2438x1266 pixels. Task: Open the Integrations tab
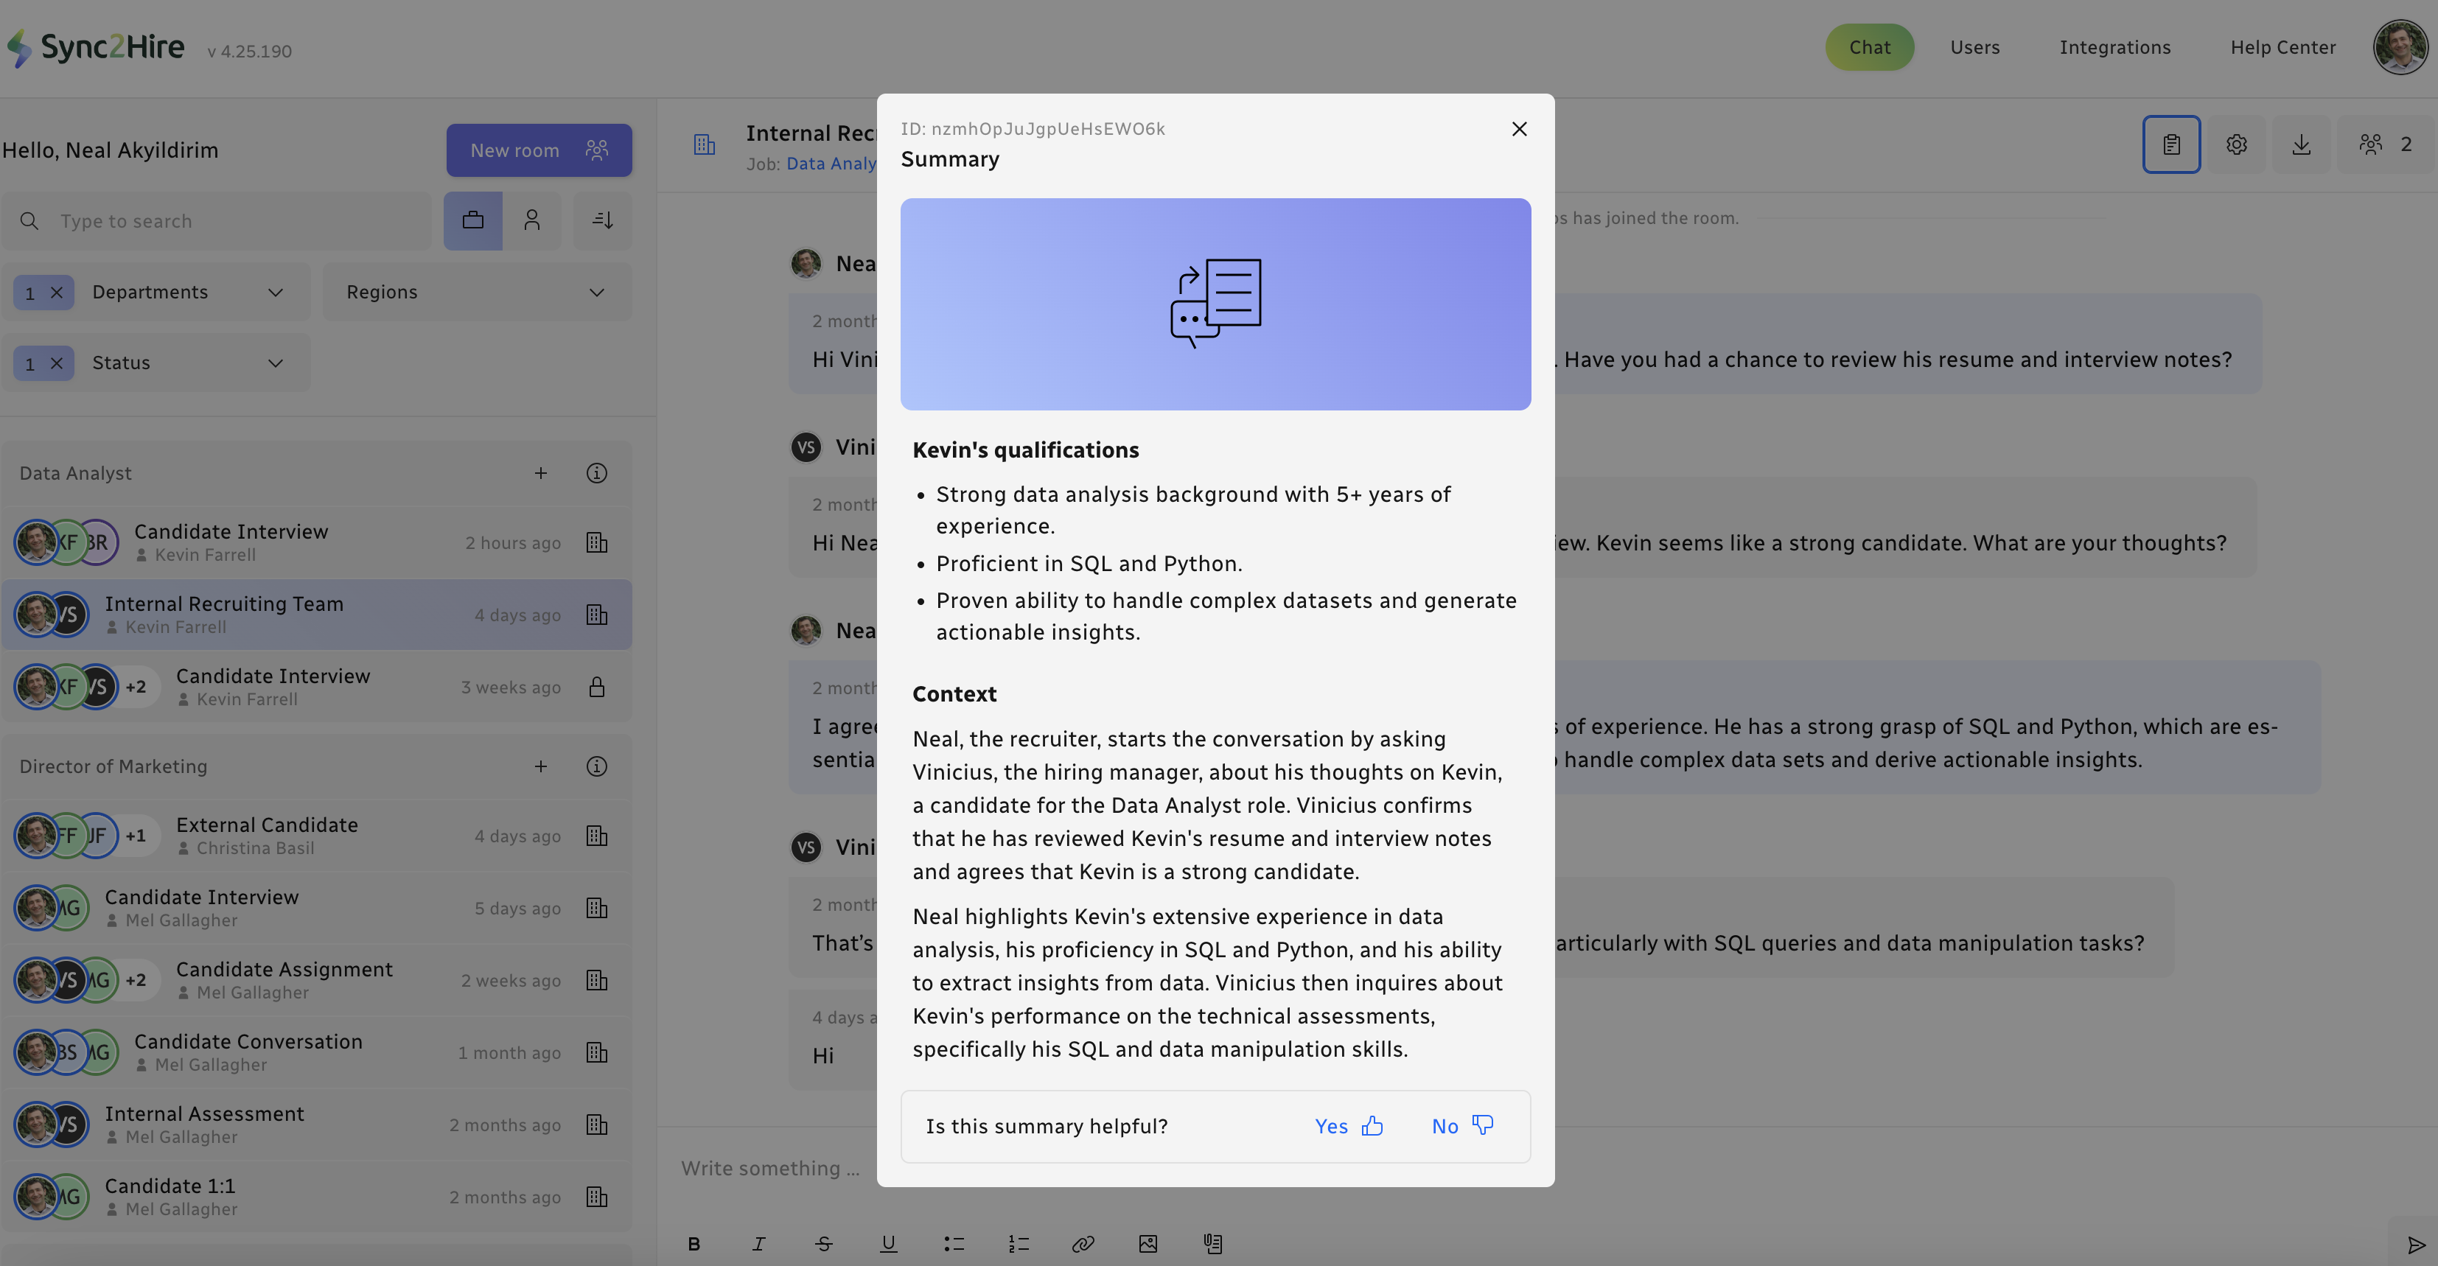tap(2114, 47)
